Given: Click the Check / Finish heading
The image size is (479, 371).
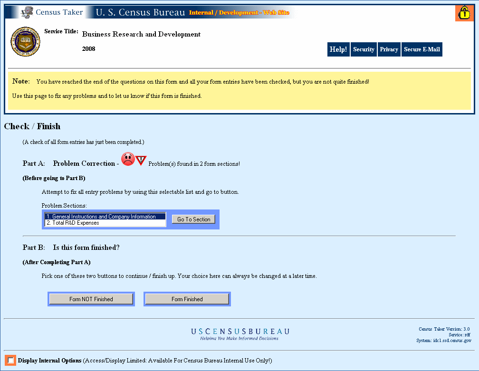Looking at the screenshot, I should pyautogui.click(x=32, y=126).
